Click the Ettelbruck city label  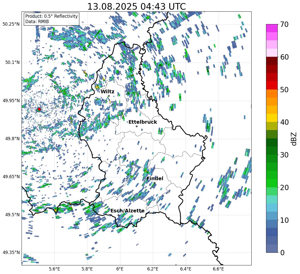tap(143, 122)
